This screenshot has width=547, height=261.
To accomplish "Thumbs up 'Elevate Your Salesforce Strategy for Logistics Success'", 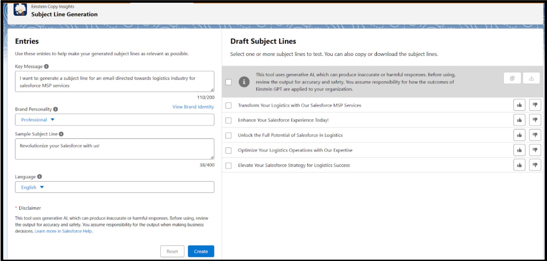I will (x=519, y=165).
